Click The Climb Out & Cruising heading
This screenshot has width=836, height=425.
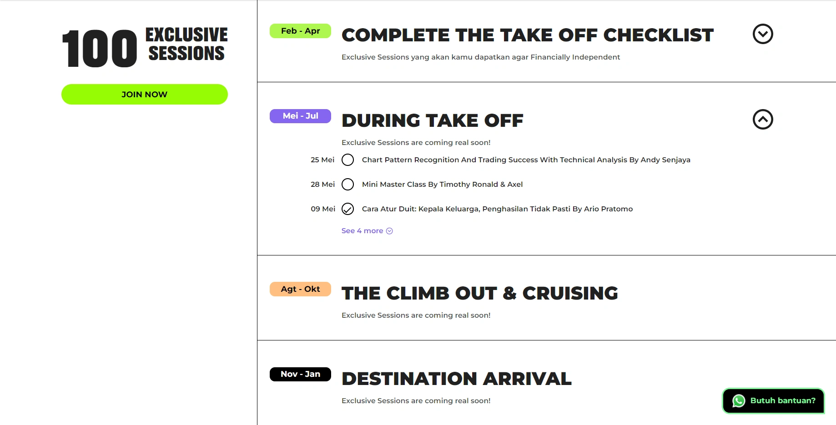pos(480,294)
